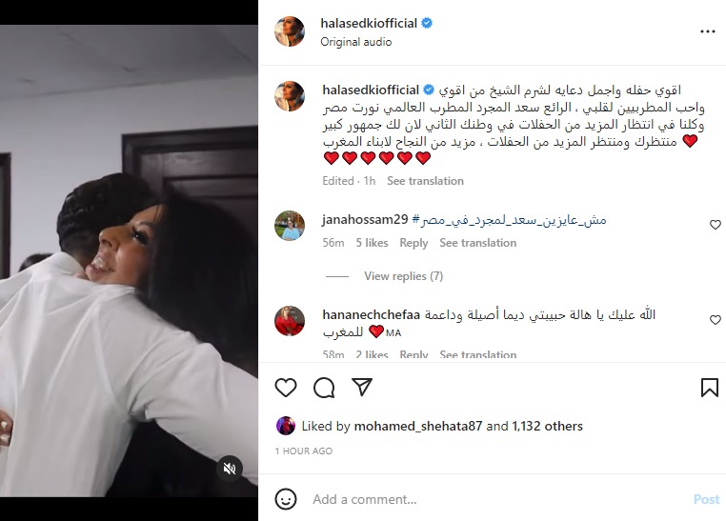
Task: Open the janahossam29 username link
Action: coord(365,219)
